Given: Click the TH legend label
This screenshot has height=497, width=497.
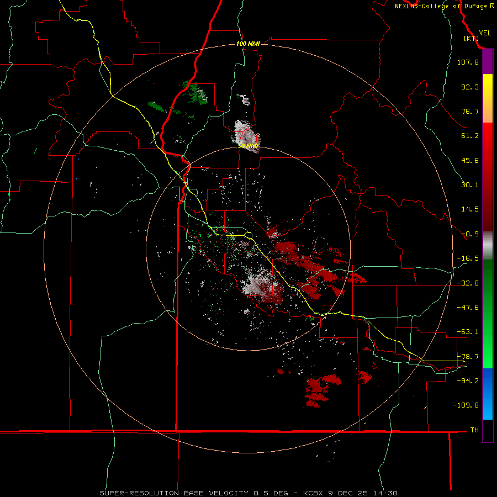Looking at the screenshot, I should click(x=474, y=430).
